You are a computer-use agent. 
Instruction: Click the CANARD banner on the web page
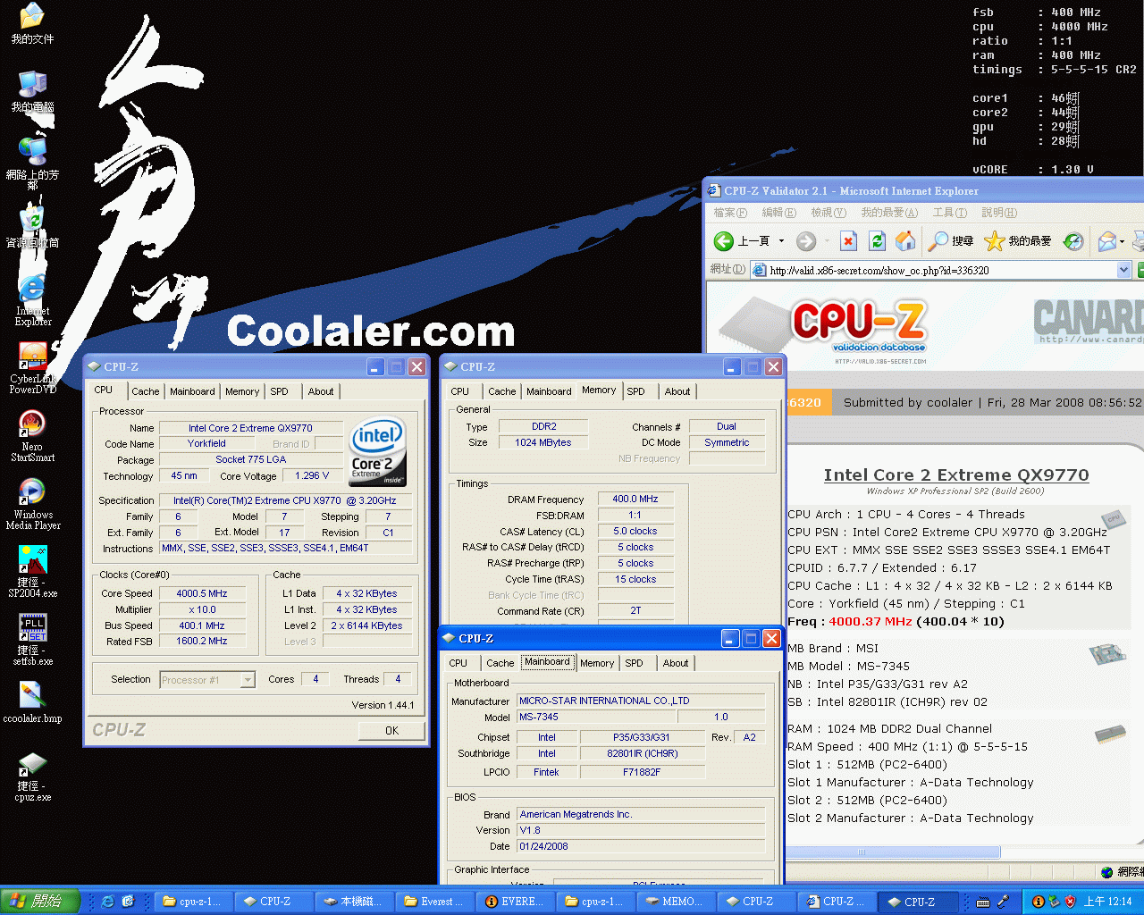1088,322
